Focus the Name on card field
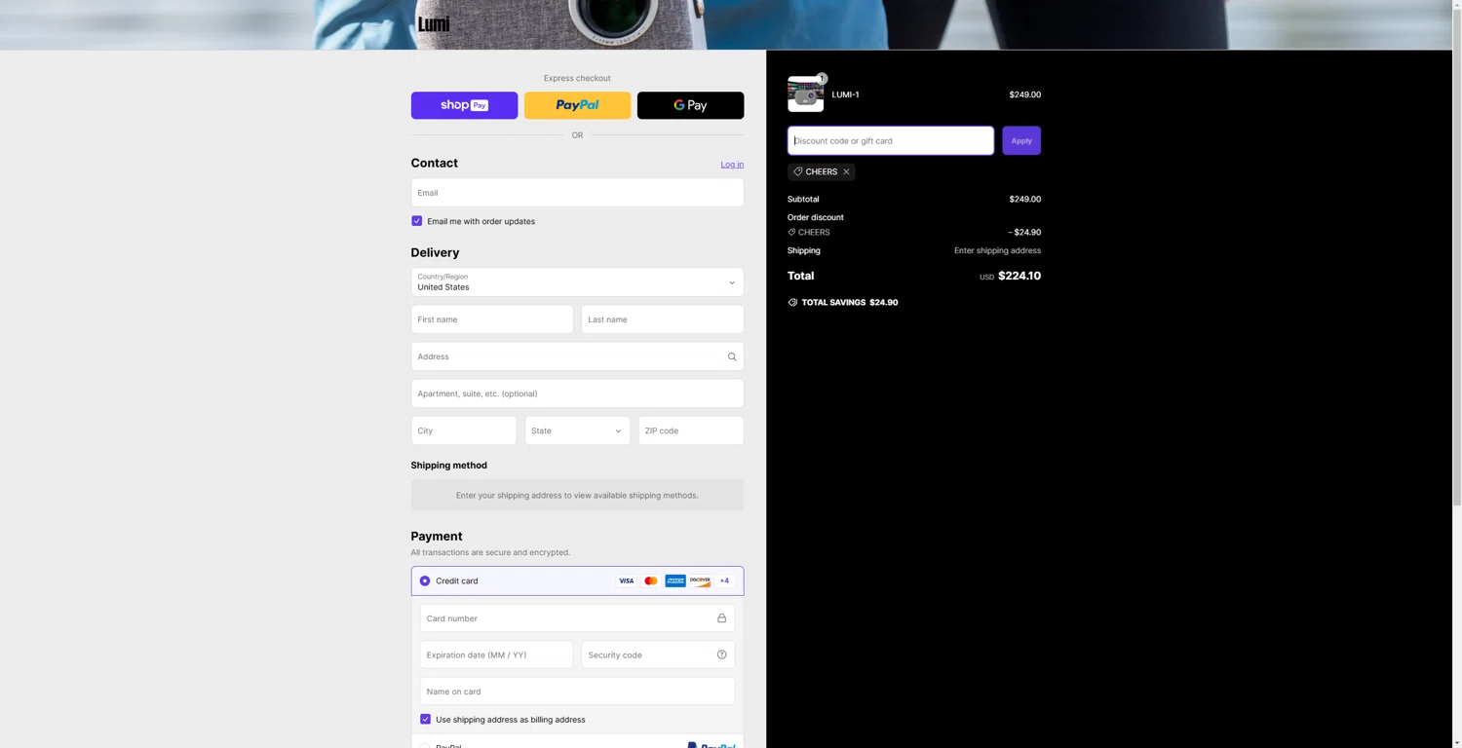 click(x=577, y=692)
